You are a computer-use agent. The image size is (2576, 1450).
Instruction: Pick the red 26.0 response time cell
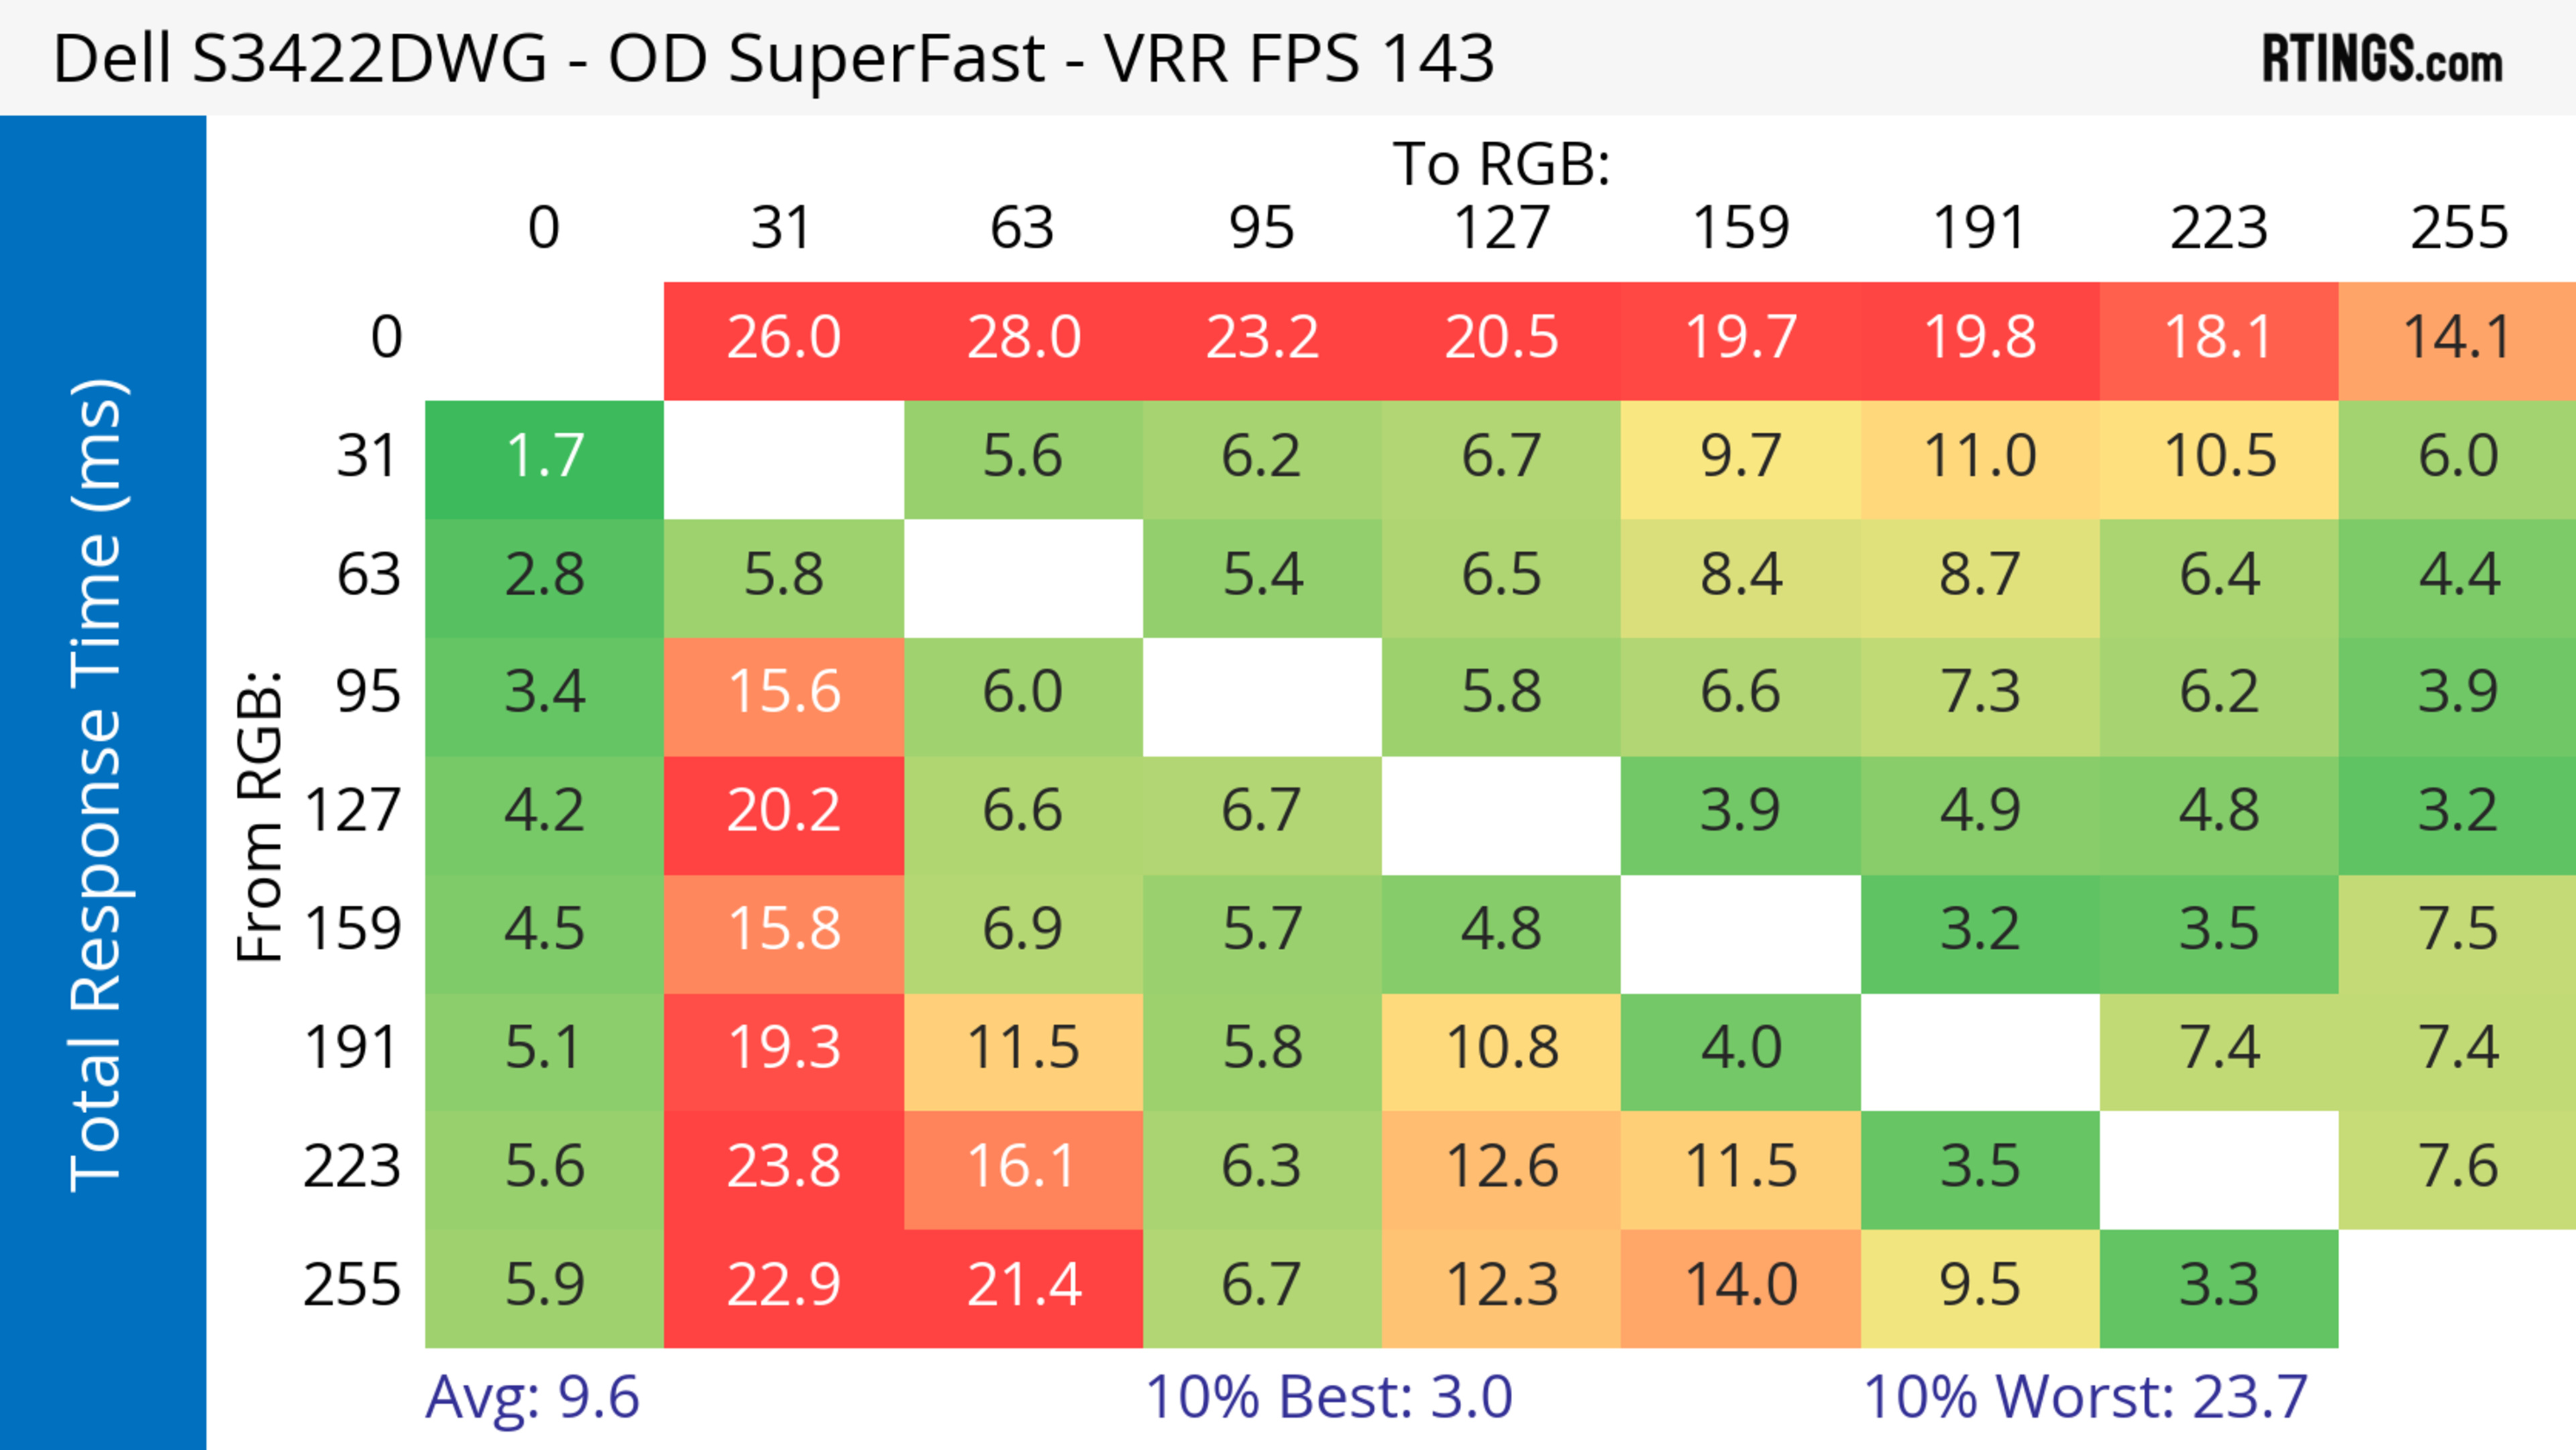[x=783, y=338]
